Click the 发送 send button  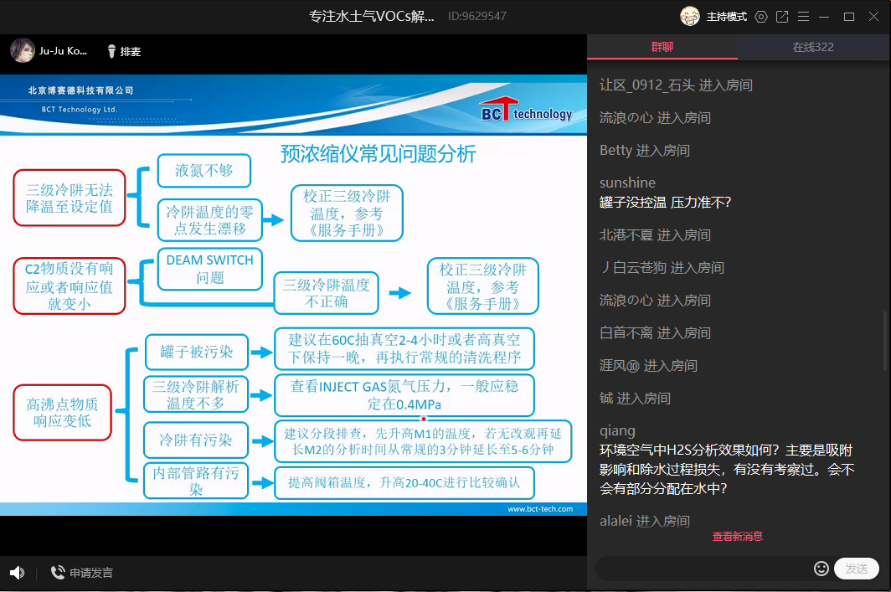(857, 569)
